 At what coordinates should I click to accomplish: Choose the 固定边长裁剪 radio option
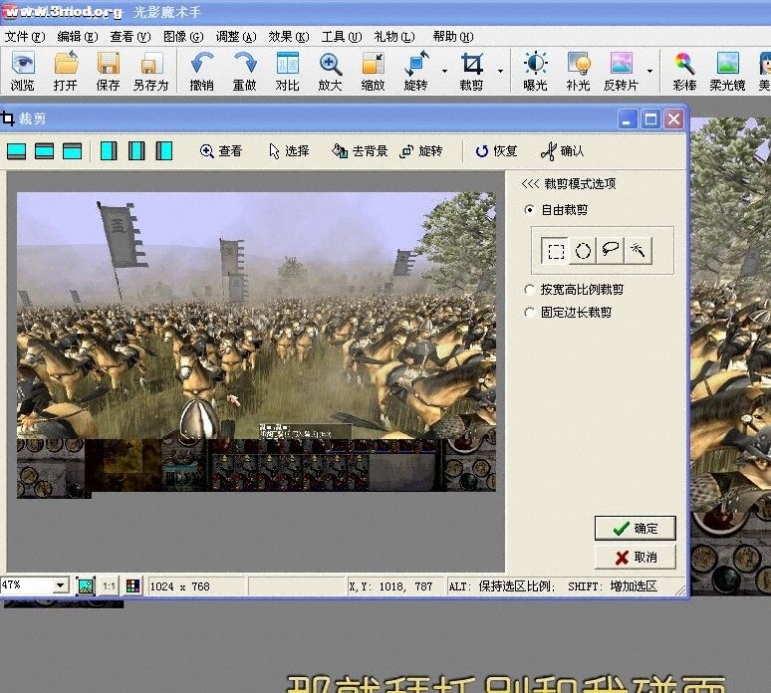click(529, 313)
